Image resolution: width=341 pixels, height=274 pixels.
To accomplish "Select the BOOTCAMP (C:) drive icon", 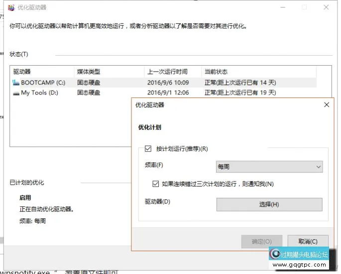I will tap(16, 83).
